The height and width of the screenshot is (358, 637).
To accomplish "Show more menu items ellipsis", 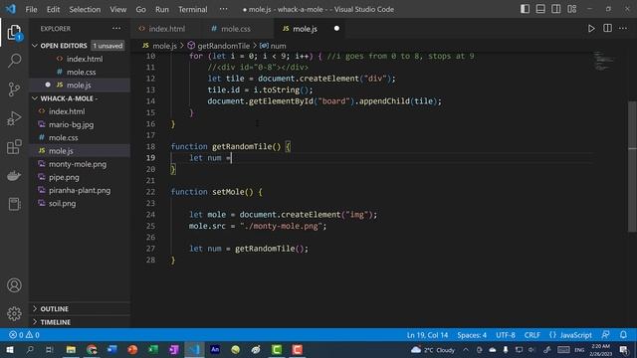I will tap(223, 9).
